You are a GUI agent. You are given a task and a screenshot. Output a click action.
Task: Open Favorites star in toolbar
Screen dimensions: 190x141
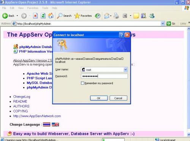(x=83, y=16)
